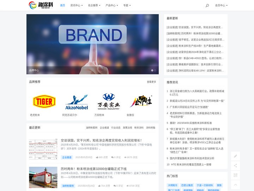Image resolution: width=254 pixels, height=191 pixels.
Task: Open the 金雅佳 brand logo
Action: [141, 101]
